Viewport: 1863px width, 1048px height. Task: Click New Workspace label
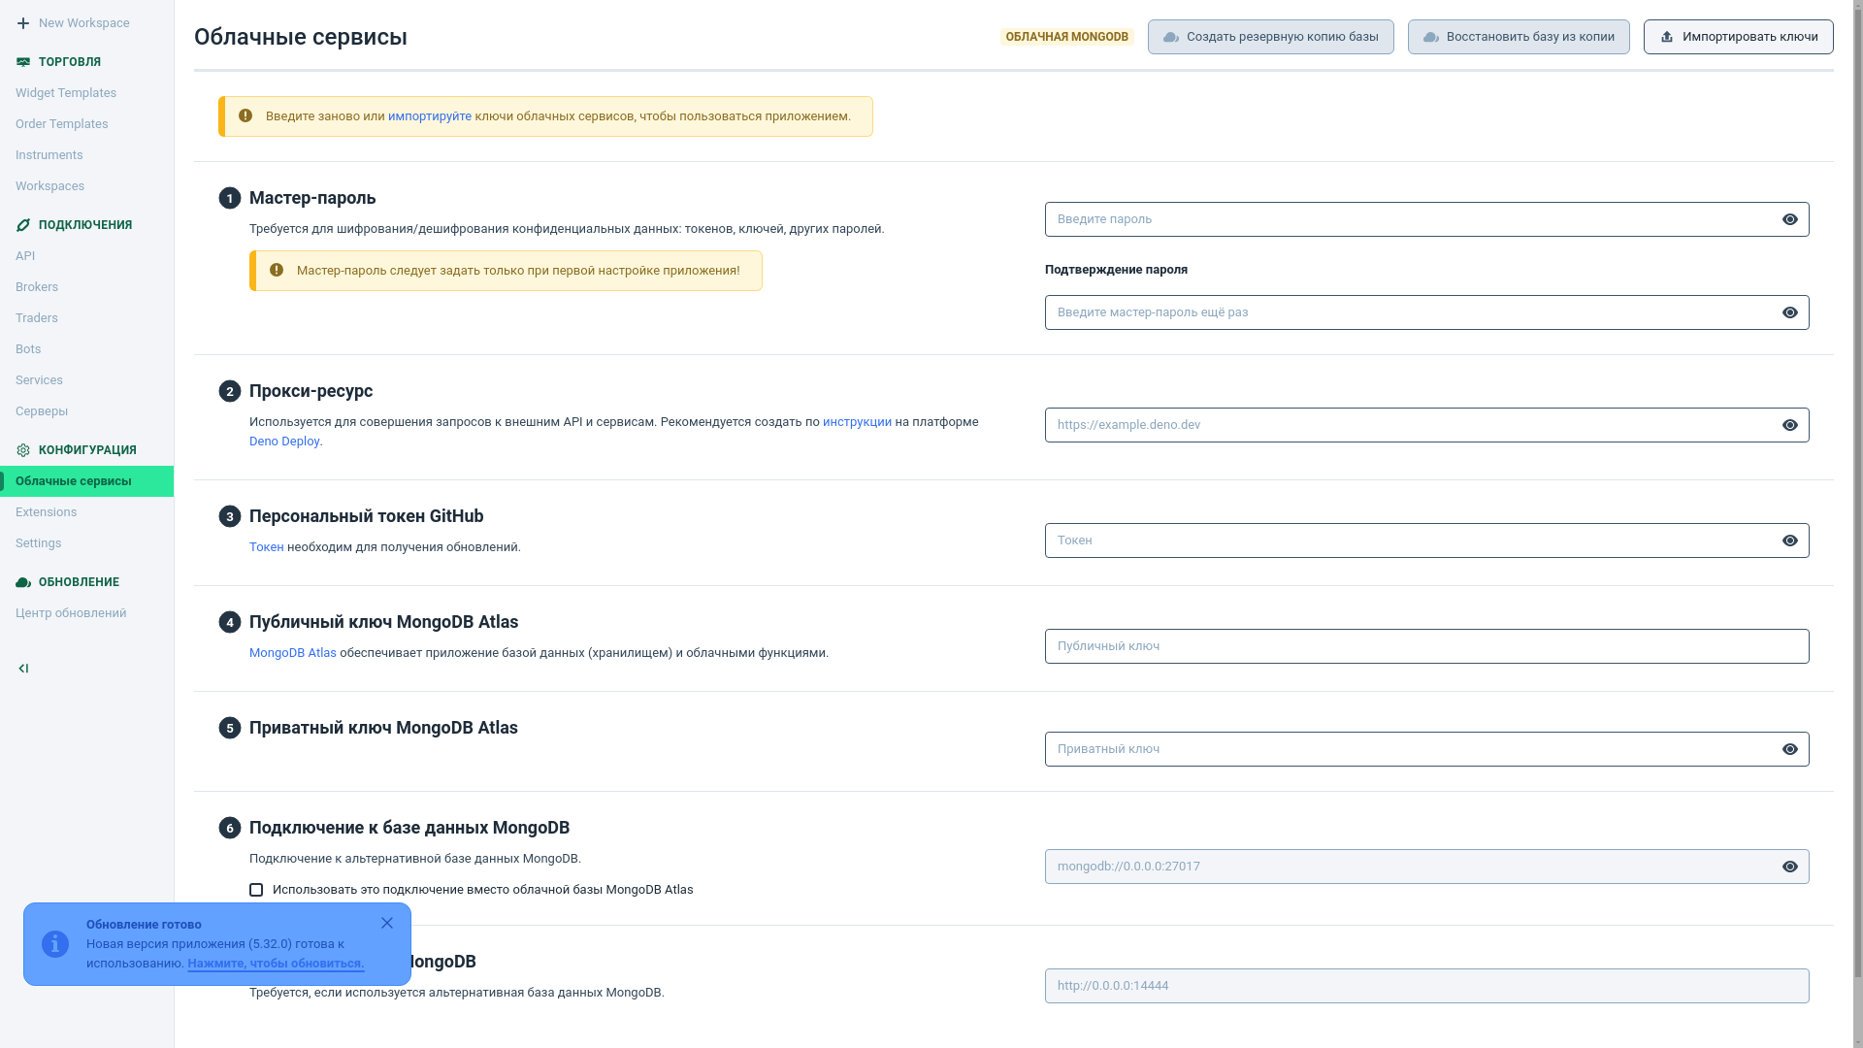(x=84, y=23)
